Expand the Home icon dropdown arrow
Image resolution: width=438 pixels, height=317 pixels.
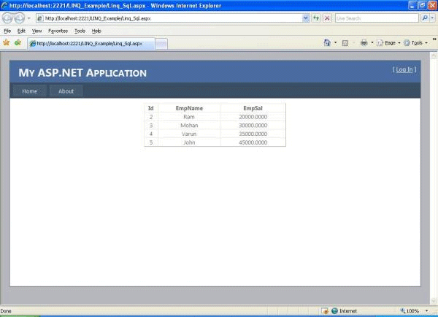tap(335, 43)
